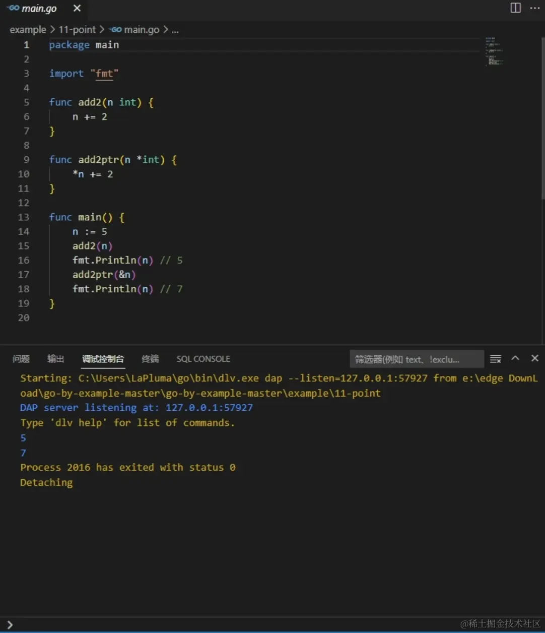This screenshot has width=545, height=633.
Task: Click the main.go breadcrumb item
Action: tap(134, 30)
